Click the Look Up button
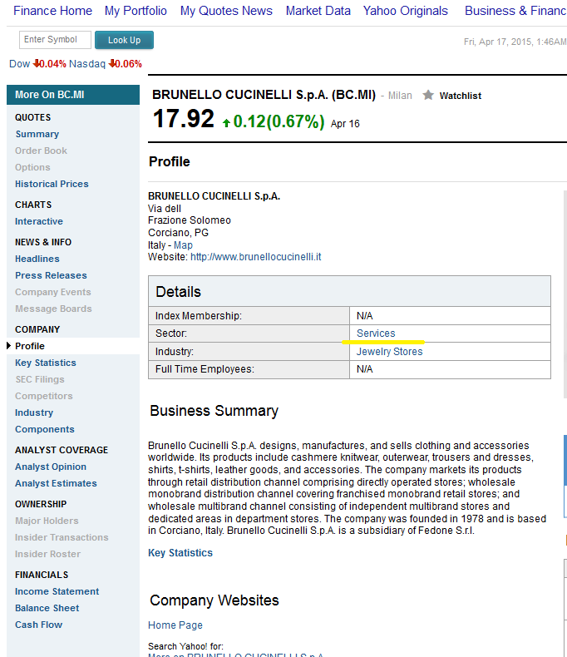Screen dimensions: 567x657 coord(124,40)
